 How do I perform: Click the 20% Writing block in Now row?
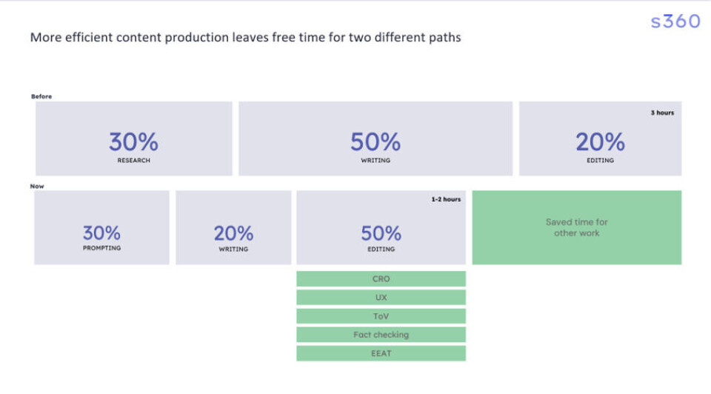tap(233, 227)
